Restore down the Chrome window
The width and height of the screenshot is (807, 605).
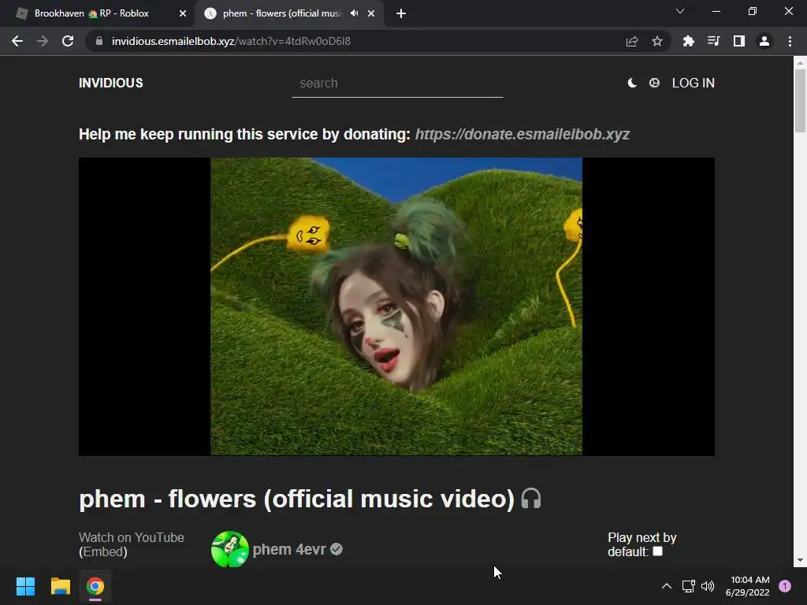(753, 11)
